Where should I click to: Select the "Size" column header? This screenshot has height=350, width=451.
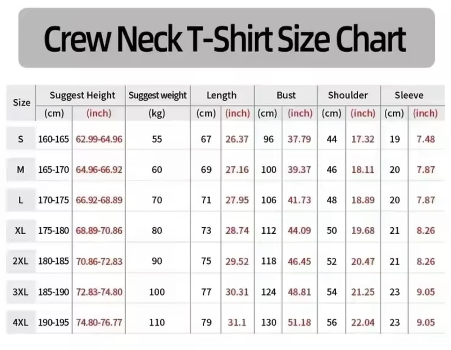click(22, 103)
